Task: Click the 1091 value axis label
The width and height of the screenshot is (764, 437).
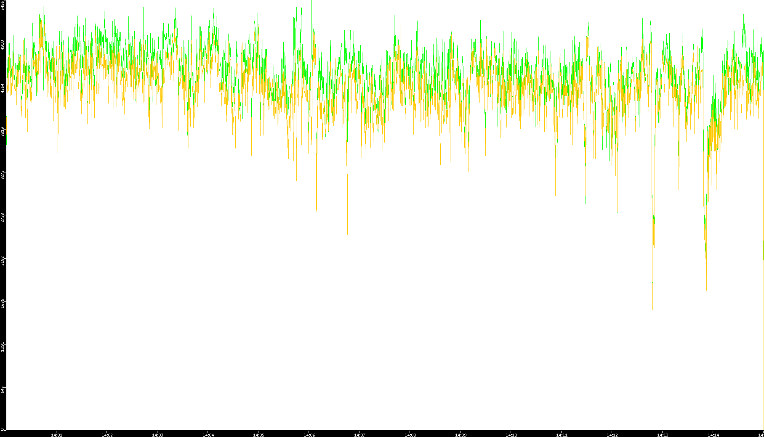Action: [3, 347]
